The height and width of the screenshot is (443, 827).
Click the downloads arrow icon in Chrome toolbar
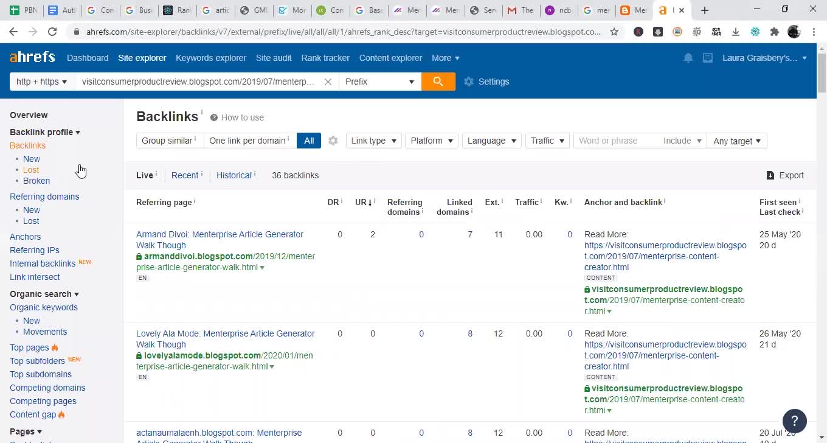pyautogui.click(x=736, y=32)
